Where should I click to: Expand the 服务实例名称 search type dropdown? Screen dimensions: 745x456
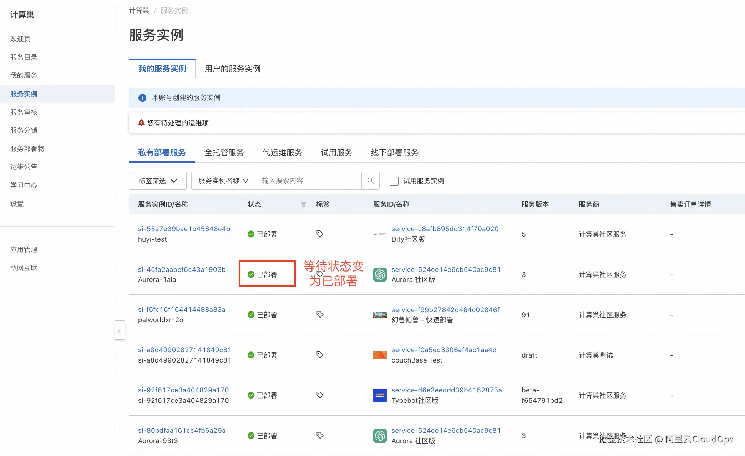click(223, 181)
